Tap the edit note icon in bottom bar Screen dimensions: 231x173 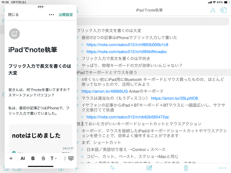click(149, 168)
